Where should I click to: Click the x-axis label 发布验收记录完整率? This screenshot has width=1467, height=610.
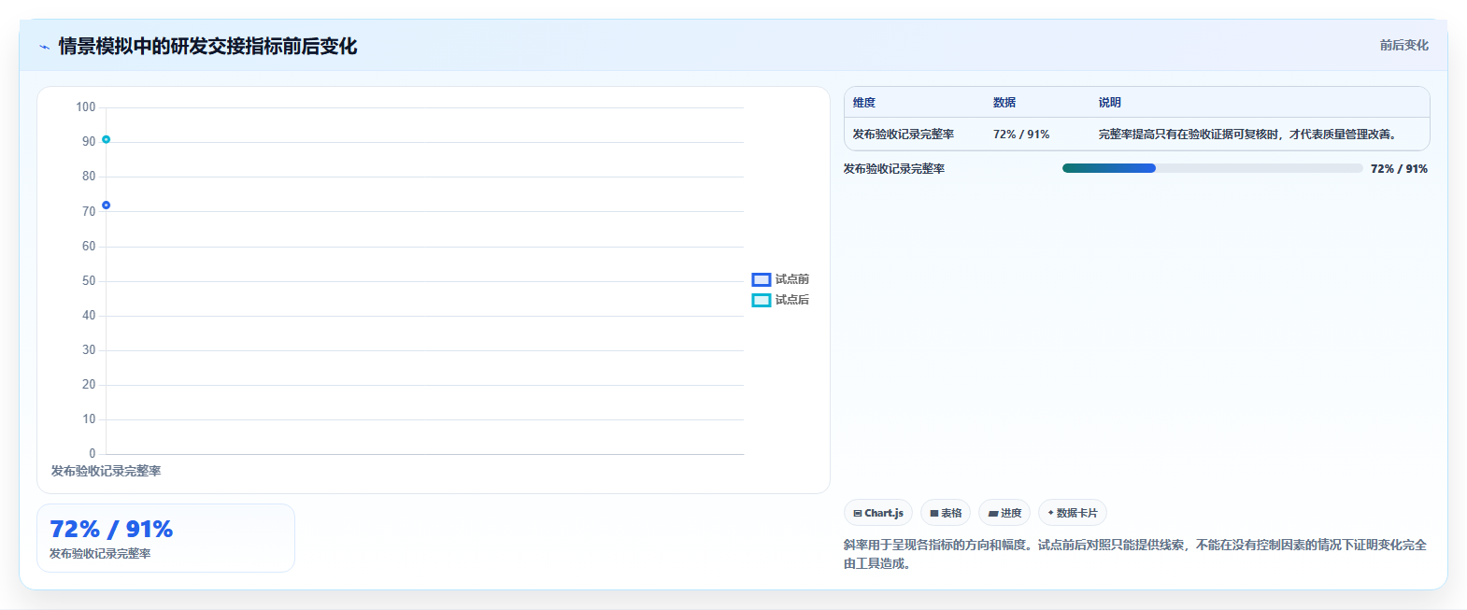point(106,471)
